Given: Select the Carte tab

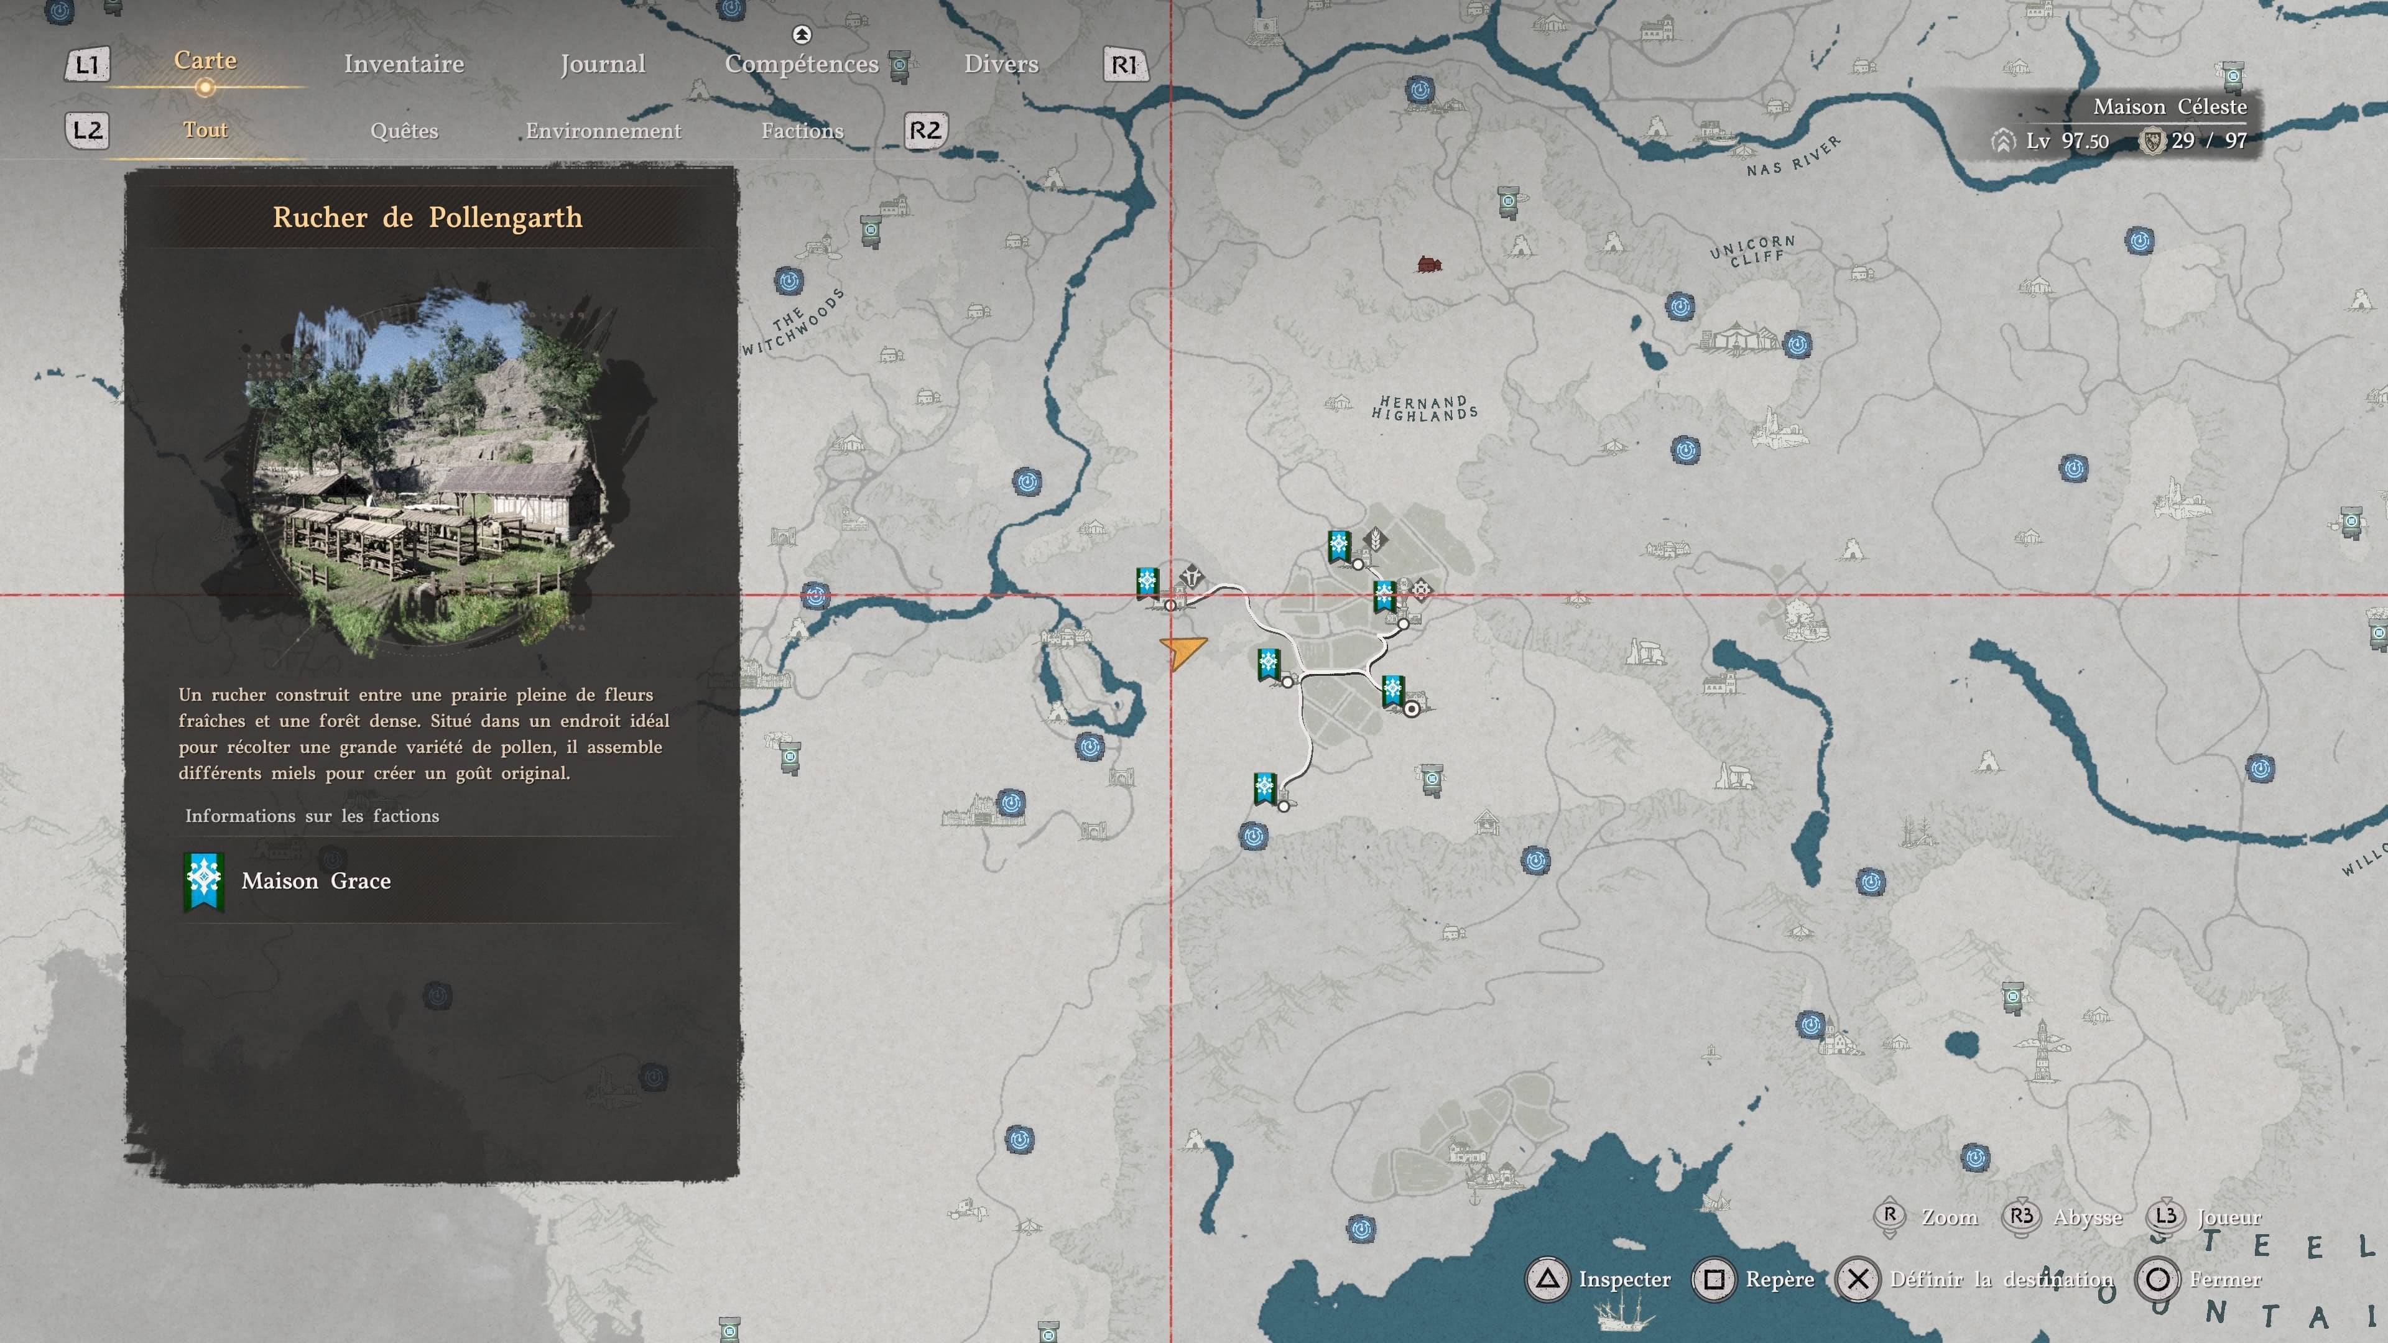Looking at the screenshot, I should 205,60.
